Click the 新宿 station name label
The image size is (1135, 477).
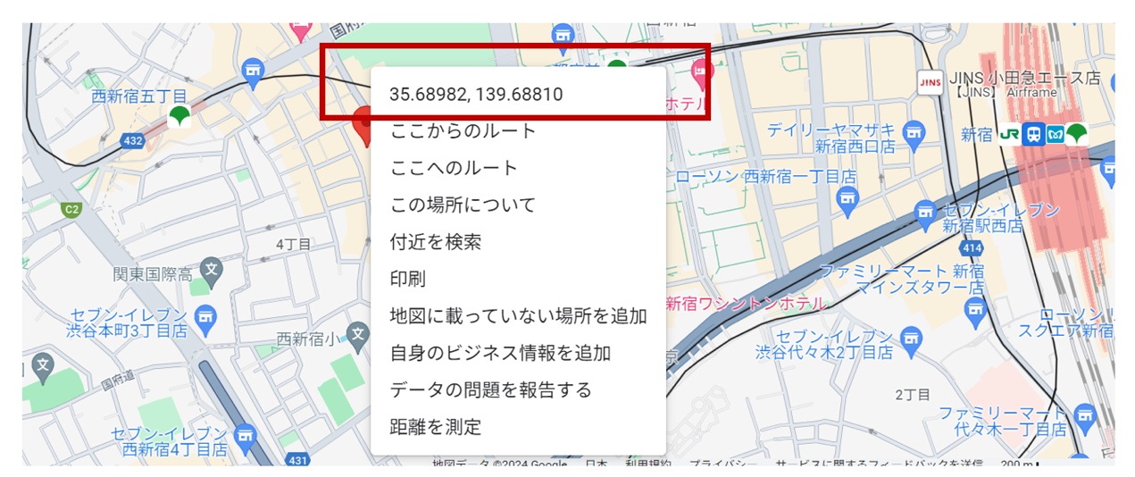(977, 135)
